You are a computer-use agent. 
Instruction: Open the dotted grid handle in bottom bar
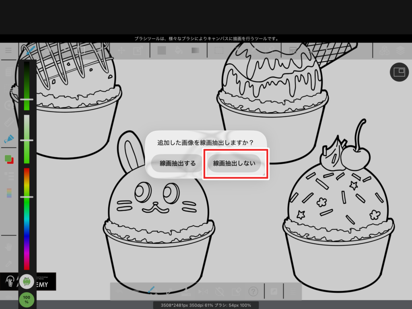[293, 291]
